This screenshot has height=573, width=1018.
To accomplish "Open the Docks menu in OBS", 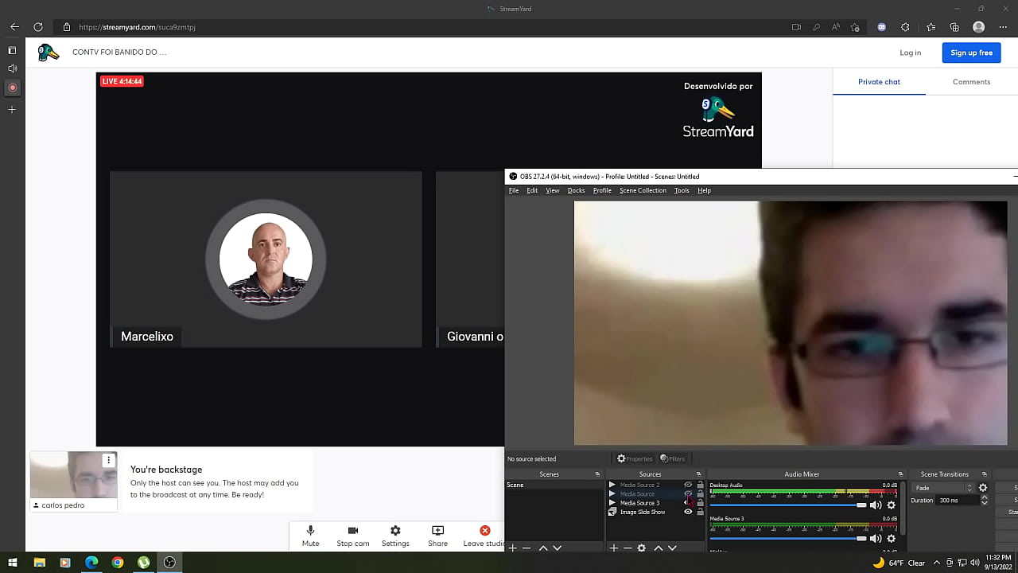I will [x=576, y=190].
